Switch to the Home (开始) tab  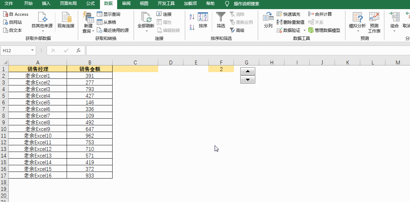28,4
